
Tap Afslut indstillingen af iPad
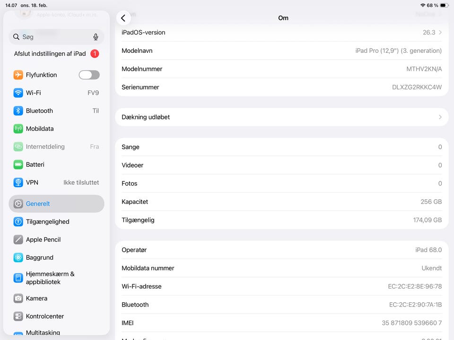click(56, 54)
